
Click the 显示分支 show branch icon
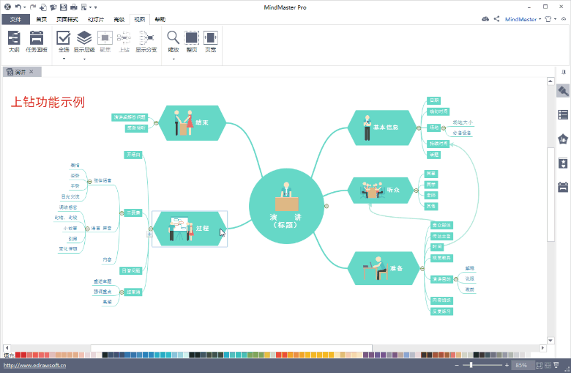pos(146,38)
